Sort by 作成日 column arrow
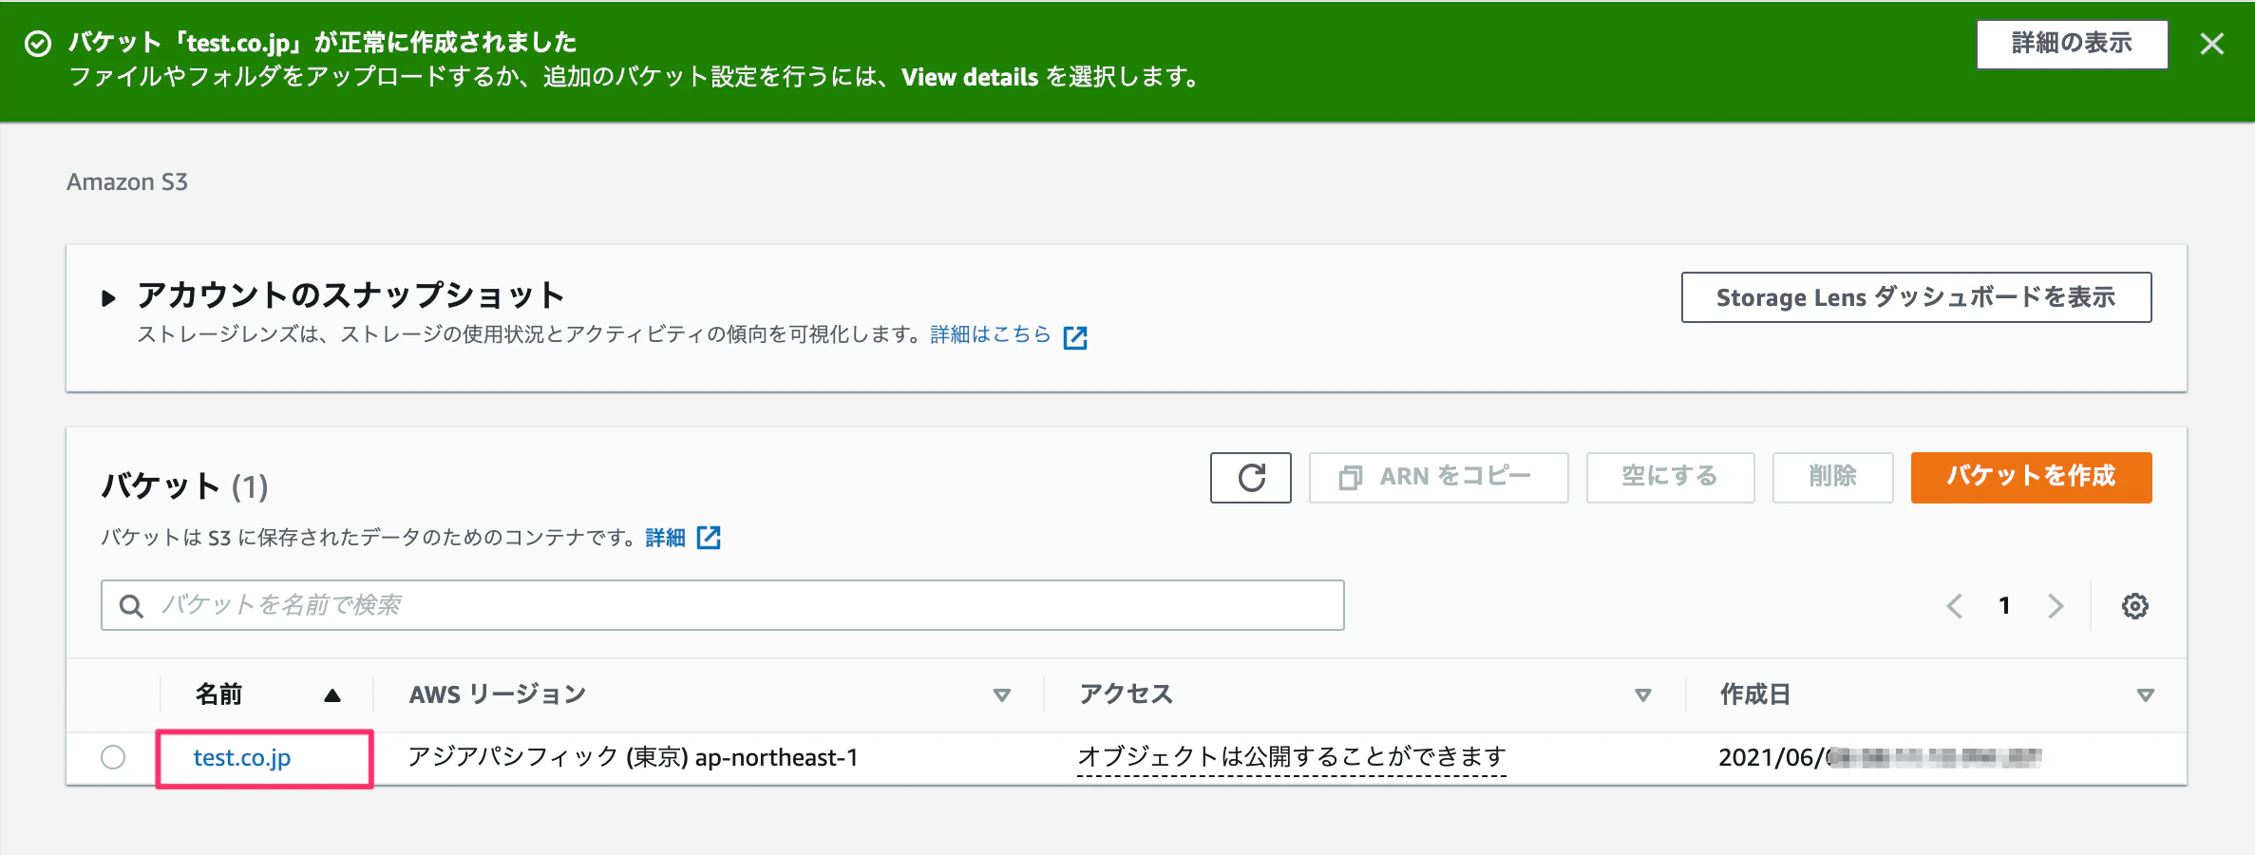Screen dimensions: 2255x855 2145,695
